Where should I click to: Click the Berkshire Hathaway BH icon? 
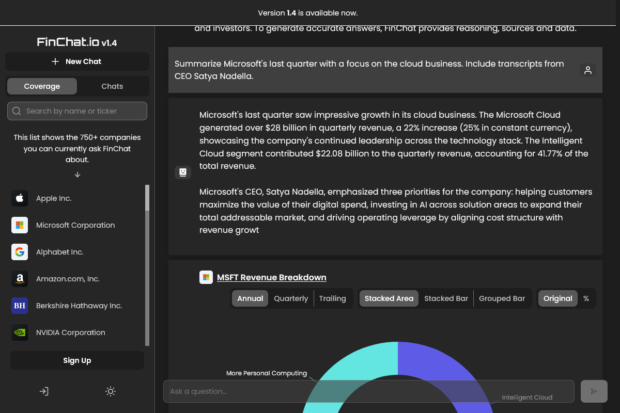(20, 306)
